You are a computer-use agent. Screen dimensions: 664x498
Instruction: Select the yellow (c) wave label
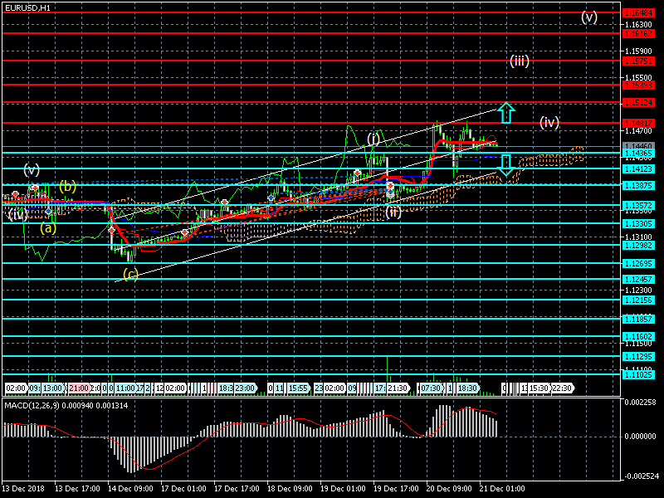click(130, 273)
